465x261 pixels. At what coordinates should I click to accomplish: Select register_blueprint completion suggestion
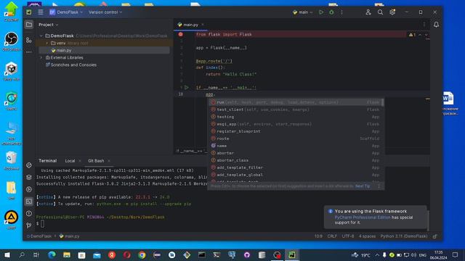point(294,131)
